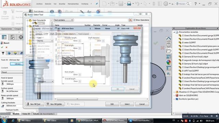Switch to the Vistas 3D bottom tab
Viewport: 219px width, 123px height.
[26, 114]
